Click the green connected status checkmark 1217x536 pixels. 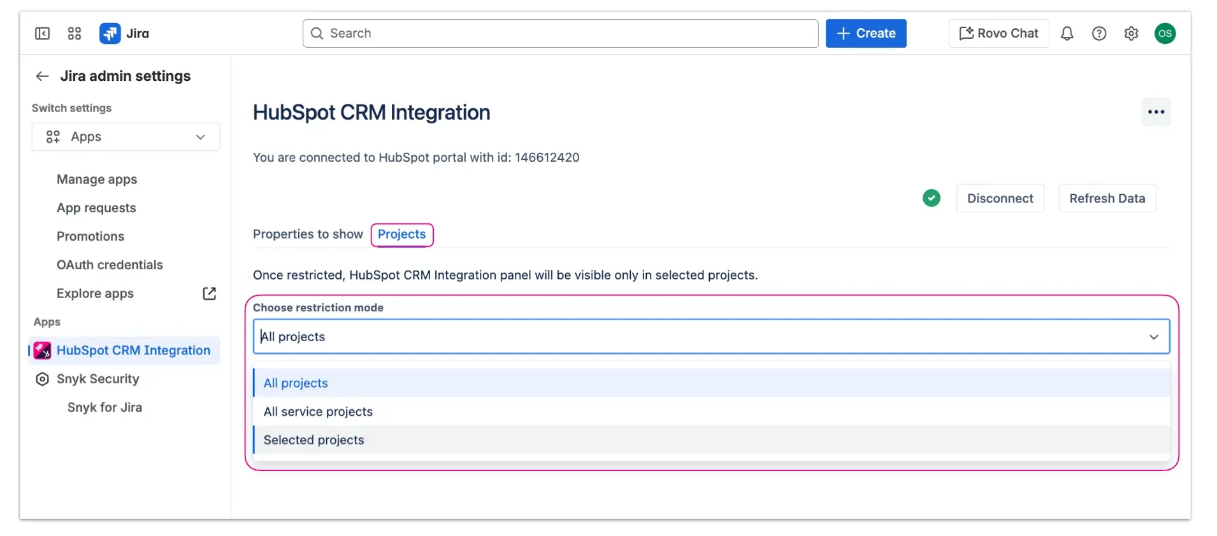932,198
